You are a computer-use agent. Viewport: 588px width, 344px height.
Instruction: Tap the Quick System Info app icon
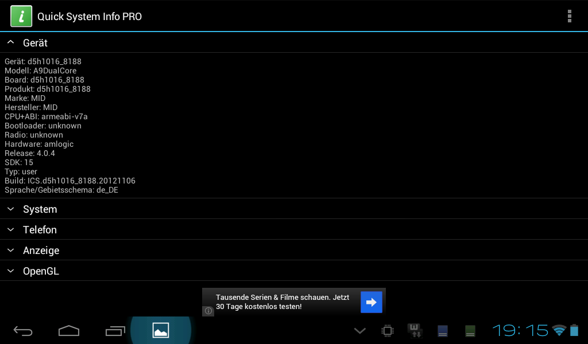tap(21, 16)
